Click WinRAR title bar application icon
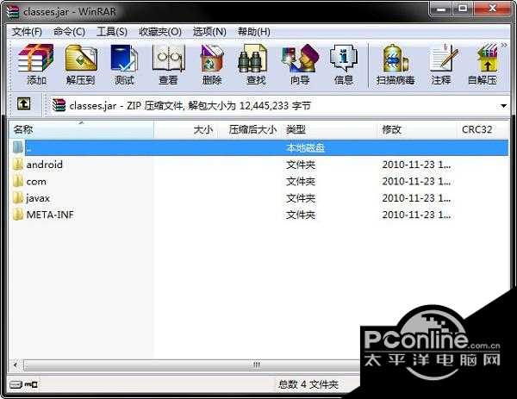The height and width of the screenshot is (399, 517). (x=13, y=11)
